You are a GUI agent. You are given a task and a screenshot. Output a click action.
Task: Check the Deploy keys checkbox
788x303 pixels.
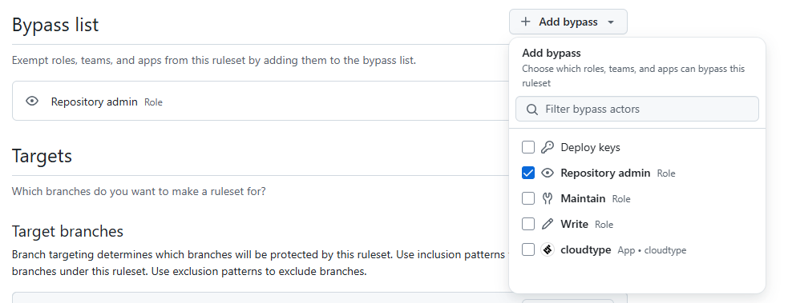click(528, 147)
